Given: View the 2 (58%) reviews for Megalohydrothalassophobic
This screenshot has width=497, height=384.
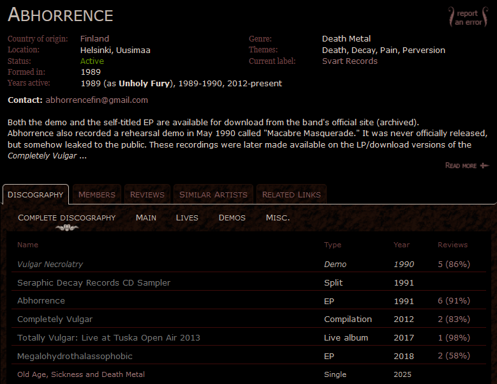Looking at the screenshot, I should point(454,356).
